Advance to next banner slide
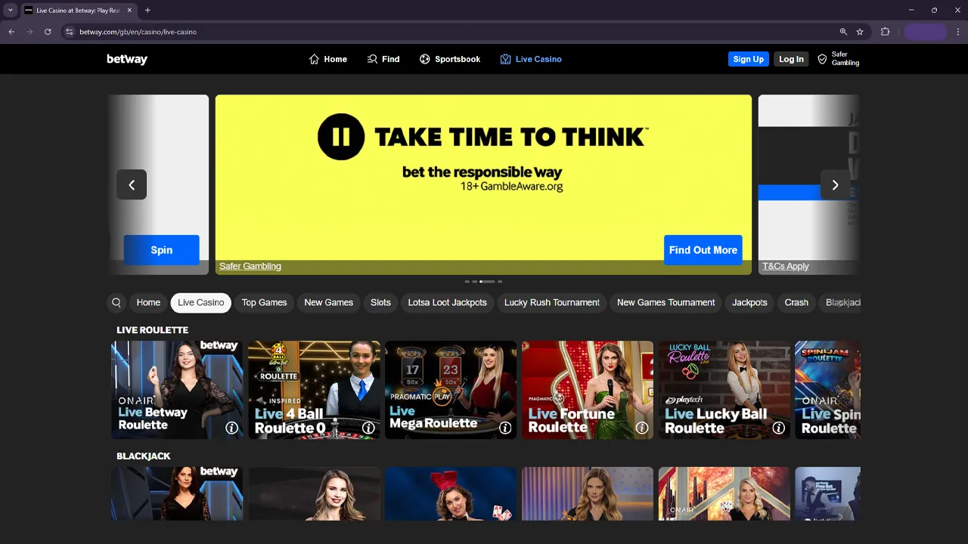968x544 pixels. (835, 185)
